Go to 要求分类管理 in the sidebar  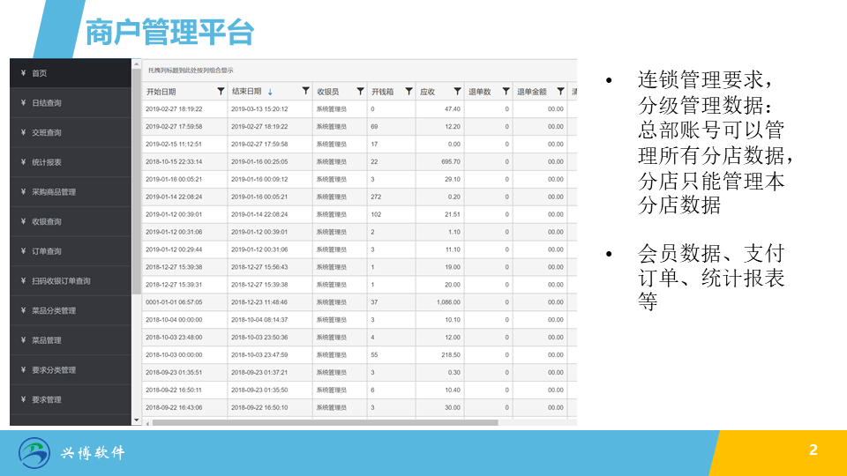click(71, 370)
